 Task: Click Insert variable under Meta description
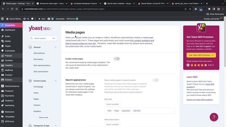pos(112,125)
